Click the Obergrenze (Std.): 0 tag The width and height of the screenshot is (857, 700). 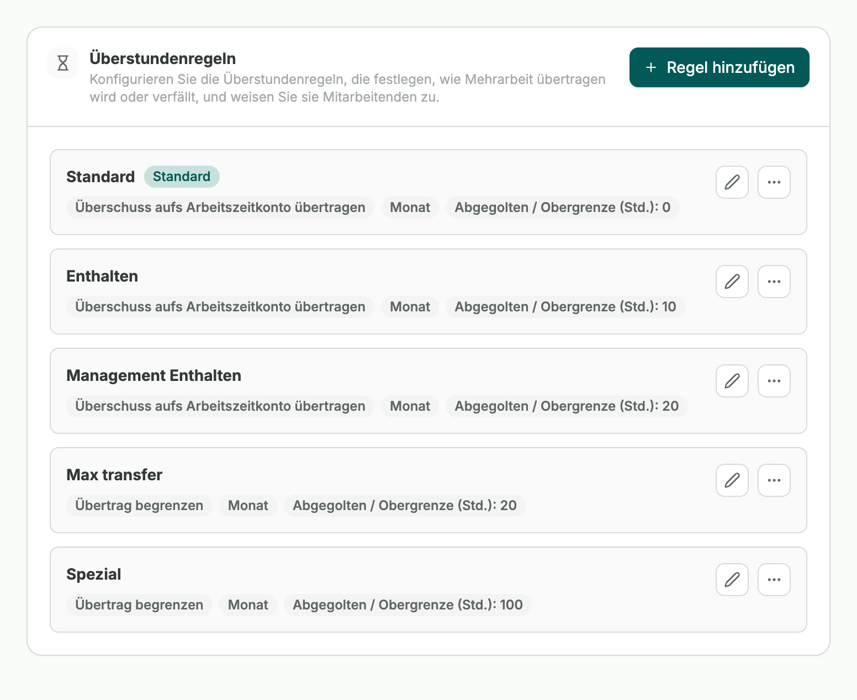tap(562, 208)
